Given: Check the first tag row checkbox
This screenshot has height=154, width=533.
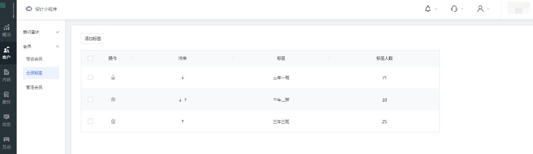Looking at the screenshot, I should [91, 77].
